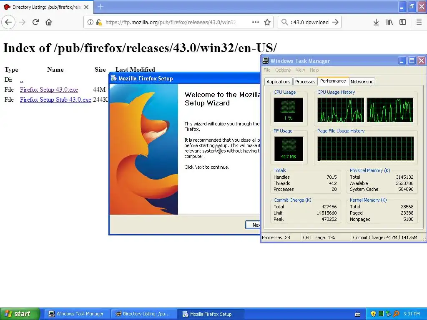The image size is (427, 320).
Task: Click the Firefox tab favicon
Action: tap(7, 7)
